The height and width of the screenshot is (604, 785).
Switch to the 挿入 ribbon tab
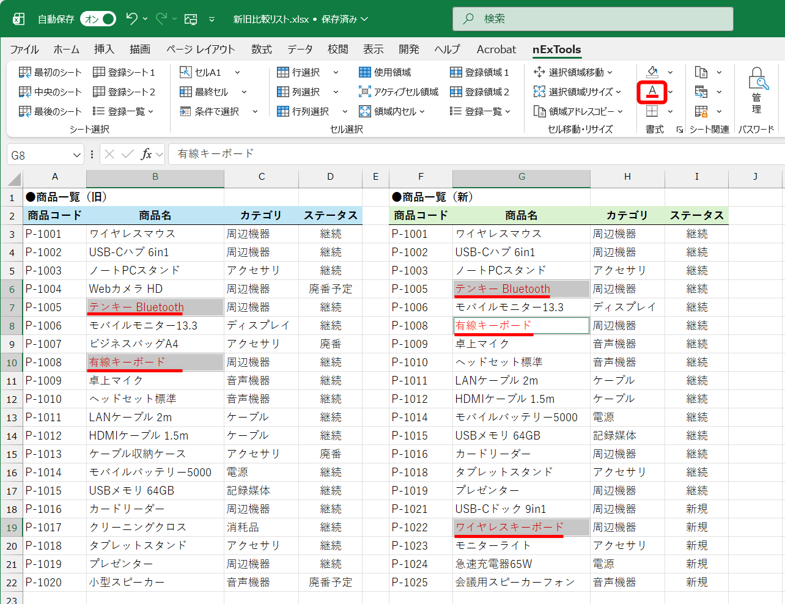pos(104,50)
